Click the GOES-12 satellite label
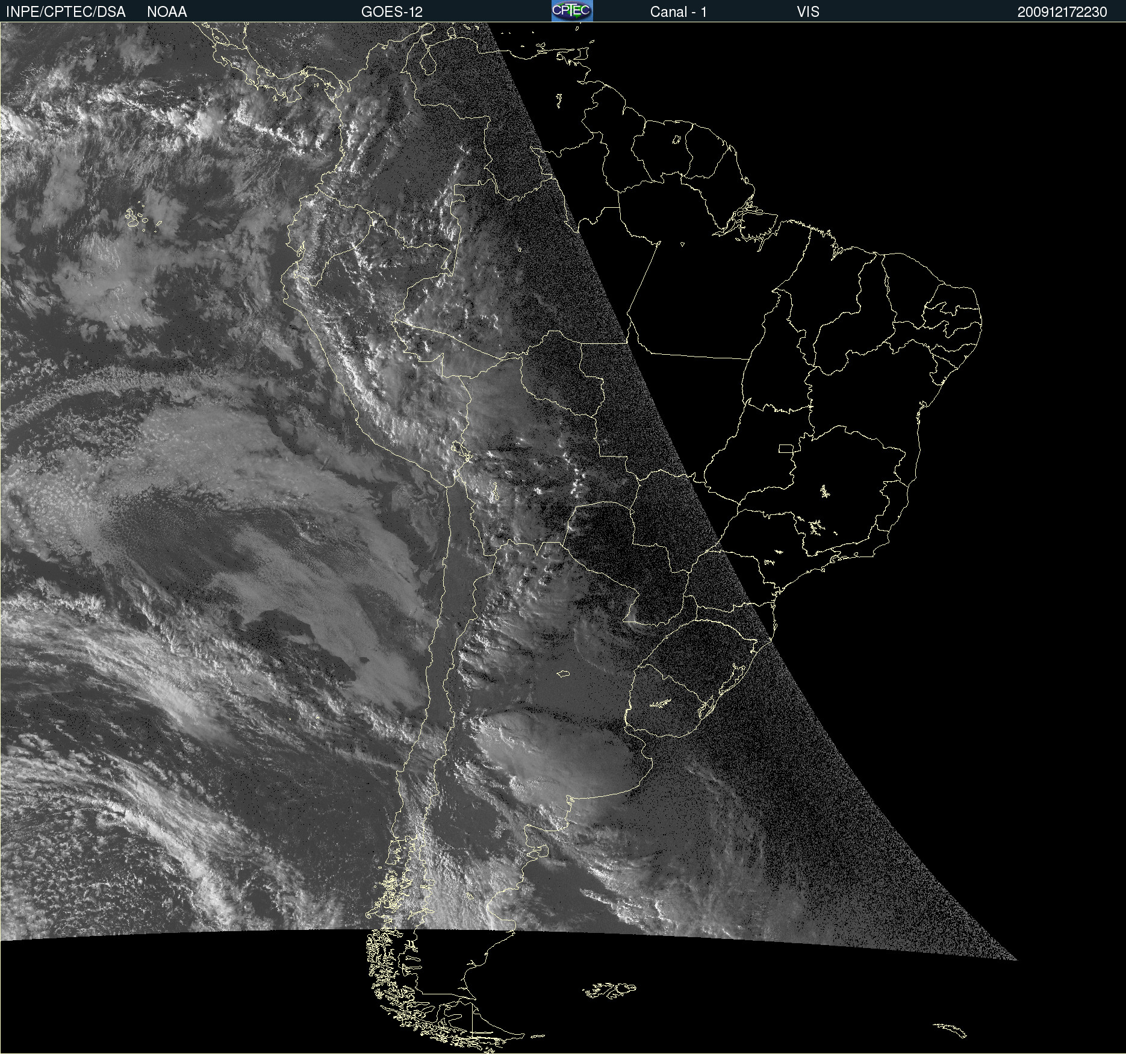The width and height of the screenshot is (1126, 1054). click(392, 12)
